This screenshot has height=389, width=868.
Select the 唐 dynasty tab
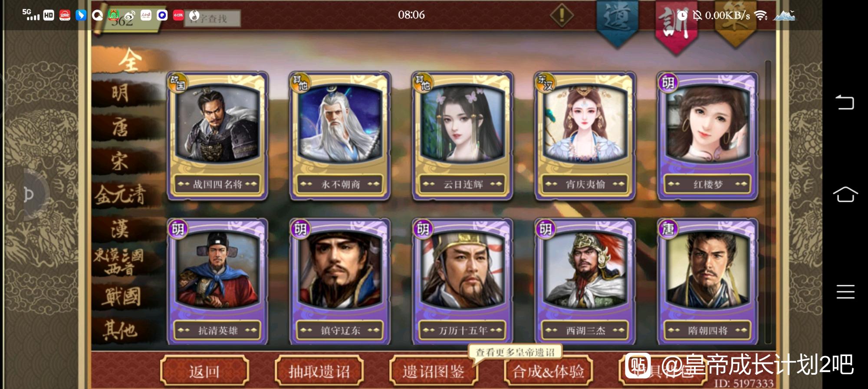(x=121, y=127)
